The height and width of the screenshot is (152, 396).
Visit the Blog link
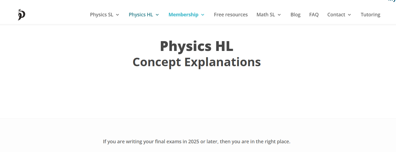click(295, 15)
